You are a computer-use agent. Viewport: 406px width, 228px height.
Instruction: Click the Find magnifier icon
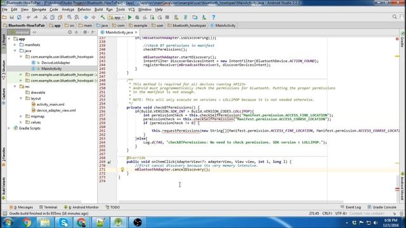(69, 17)
